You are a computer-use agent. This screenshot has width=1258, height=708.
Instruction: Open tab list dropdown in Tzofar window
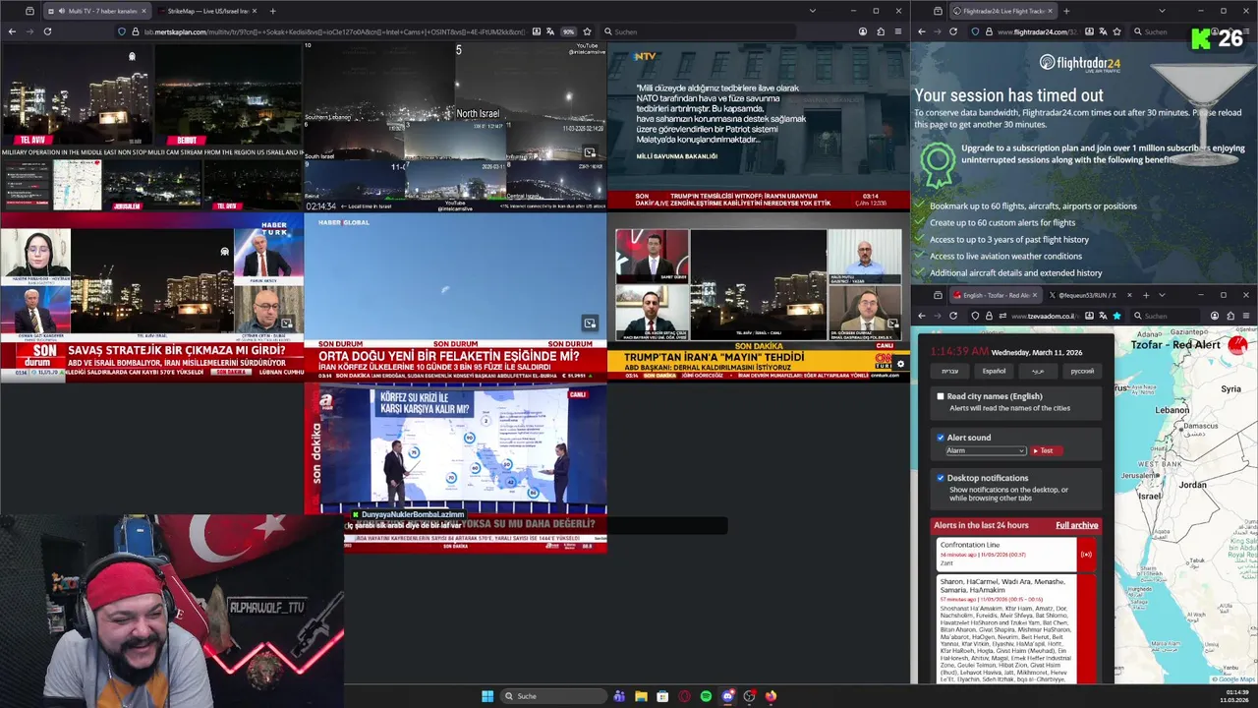(1162, 295)
